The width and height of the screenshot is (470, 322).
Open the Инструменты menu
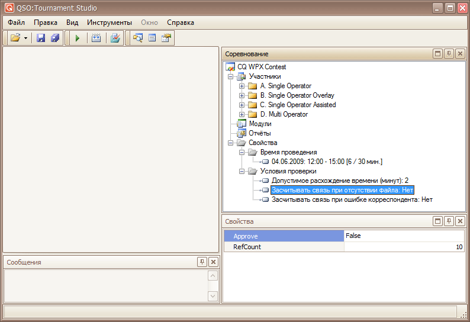pyautogui.click(x=109, y=22)
